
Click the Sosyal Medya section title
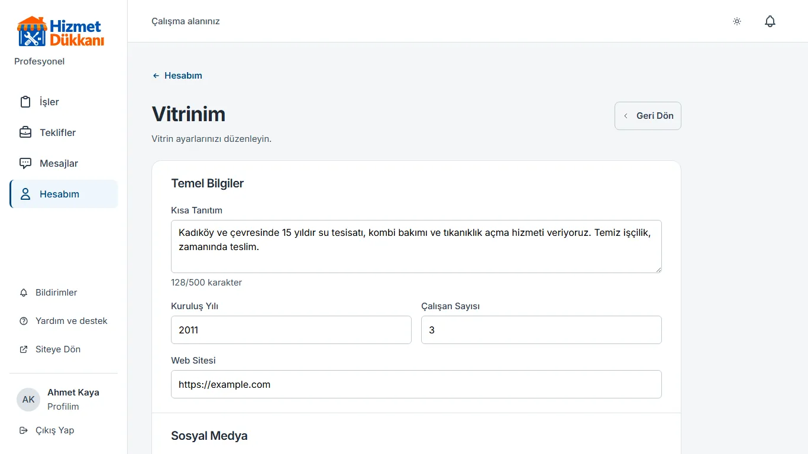click(209, 436)
